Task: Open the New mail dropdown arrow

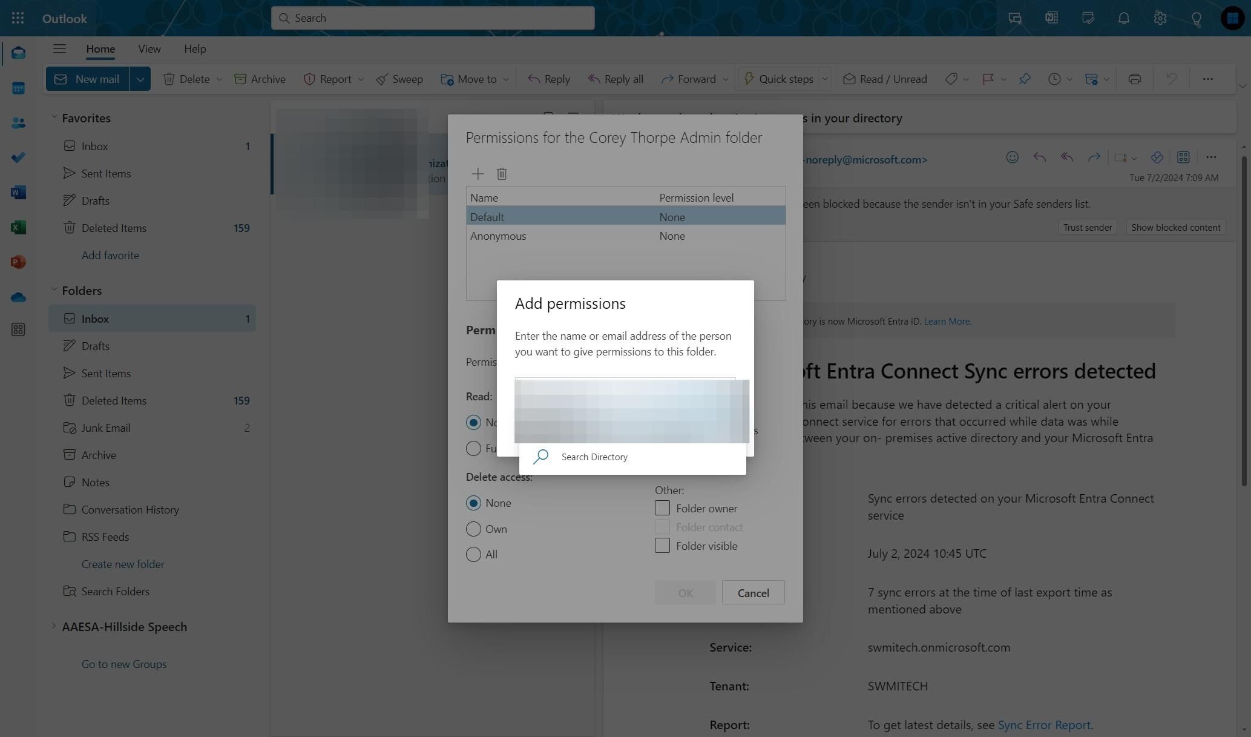Action: click(x=140, y=79)
